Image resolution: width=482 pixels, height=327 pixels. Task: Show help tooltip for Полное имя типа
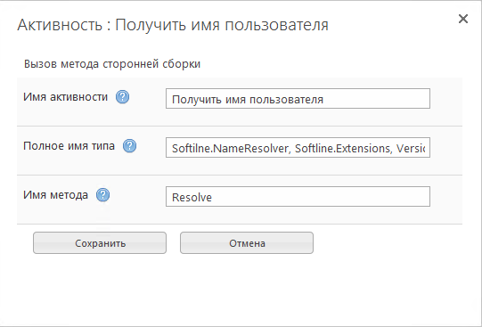coord(129,146)
